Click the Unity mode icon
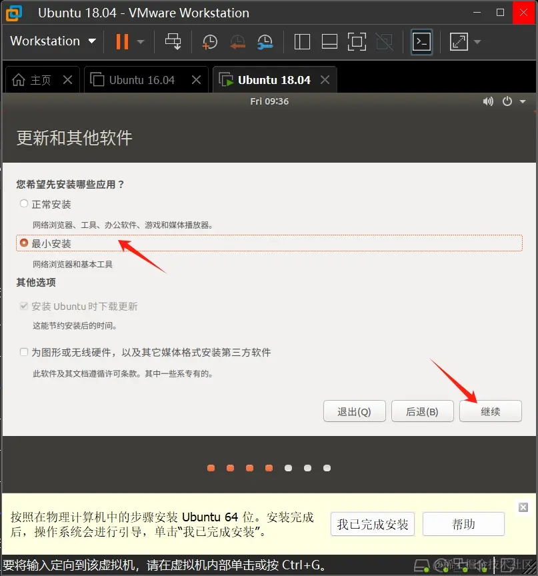 (x=384, y=41)
